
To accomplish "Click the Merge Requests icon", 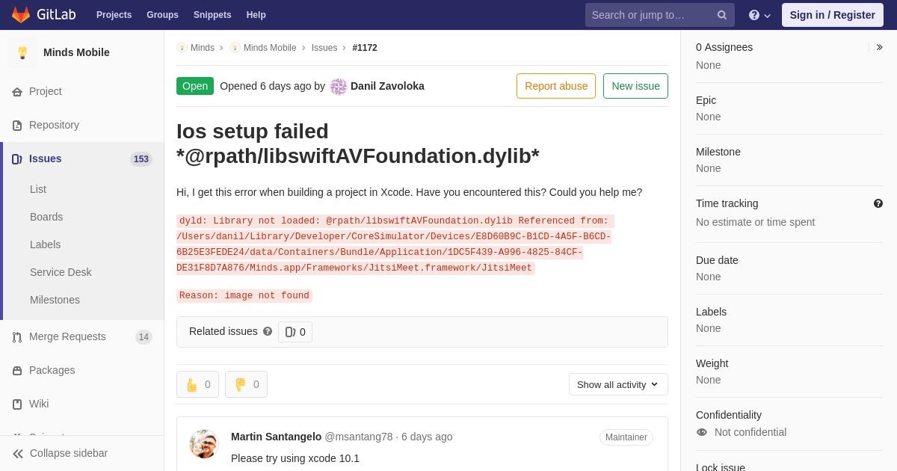I will [x=17, y=337].
